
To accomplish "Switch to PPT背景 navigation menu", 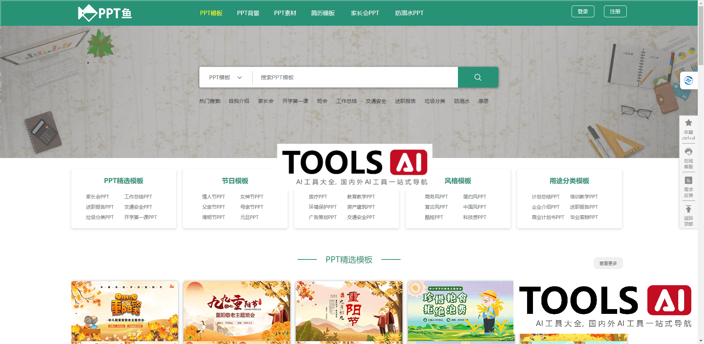I will click(248, 13).
